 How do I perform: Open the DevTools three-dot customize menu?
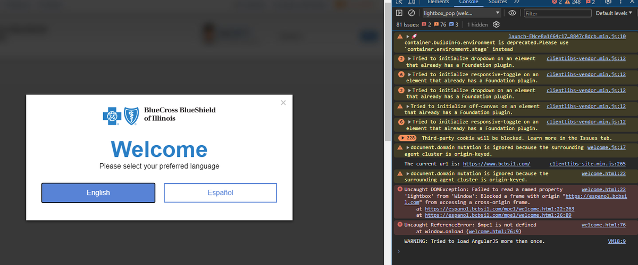point(620,2)
